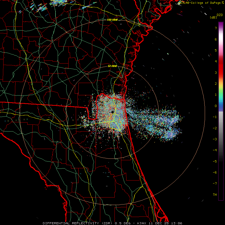Click the -5 dB colorbar label

coord(215,161)
